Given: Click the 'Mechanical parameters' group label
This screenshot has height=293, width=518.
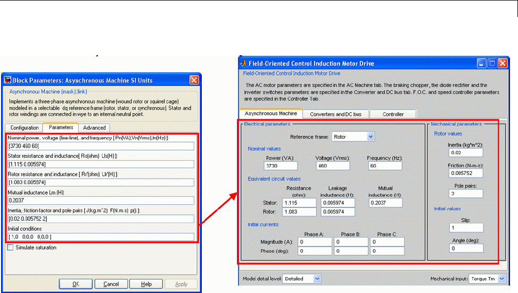Looking at the screenshot, I should tap(456, 124).
